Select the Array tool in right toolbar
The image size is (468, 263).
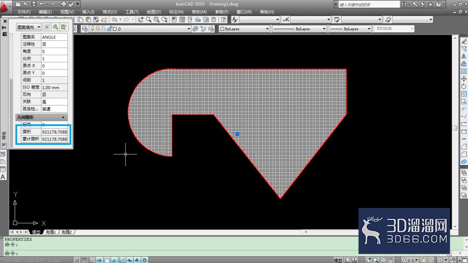click(463, 71)
